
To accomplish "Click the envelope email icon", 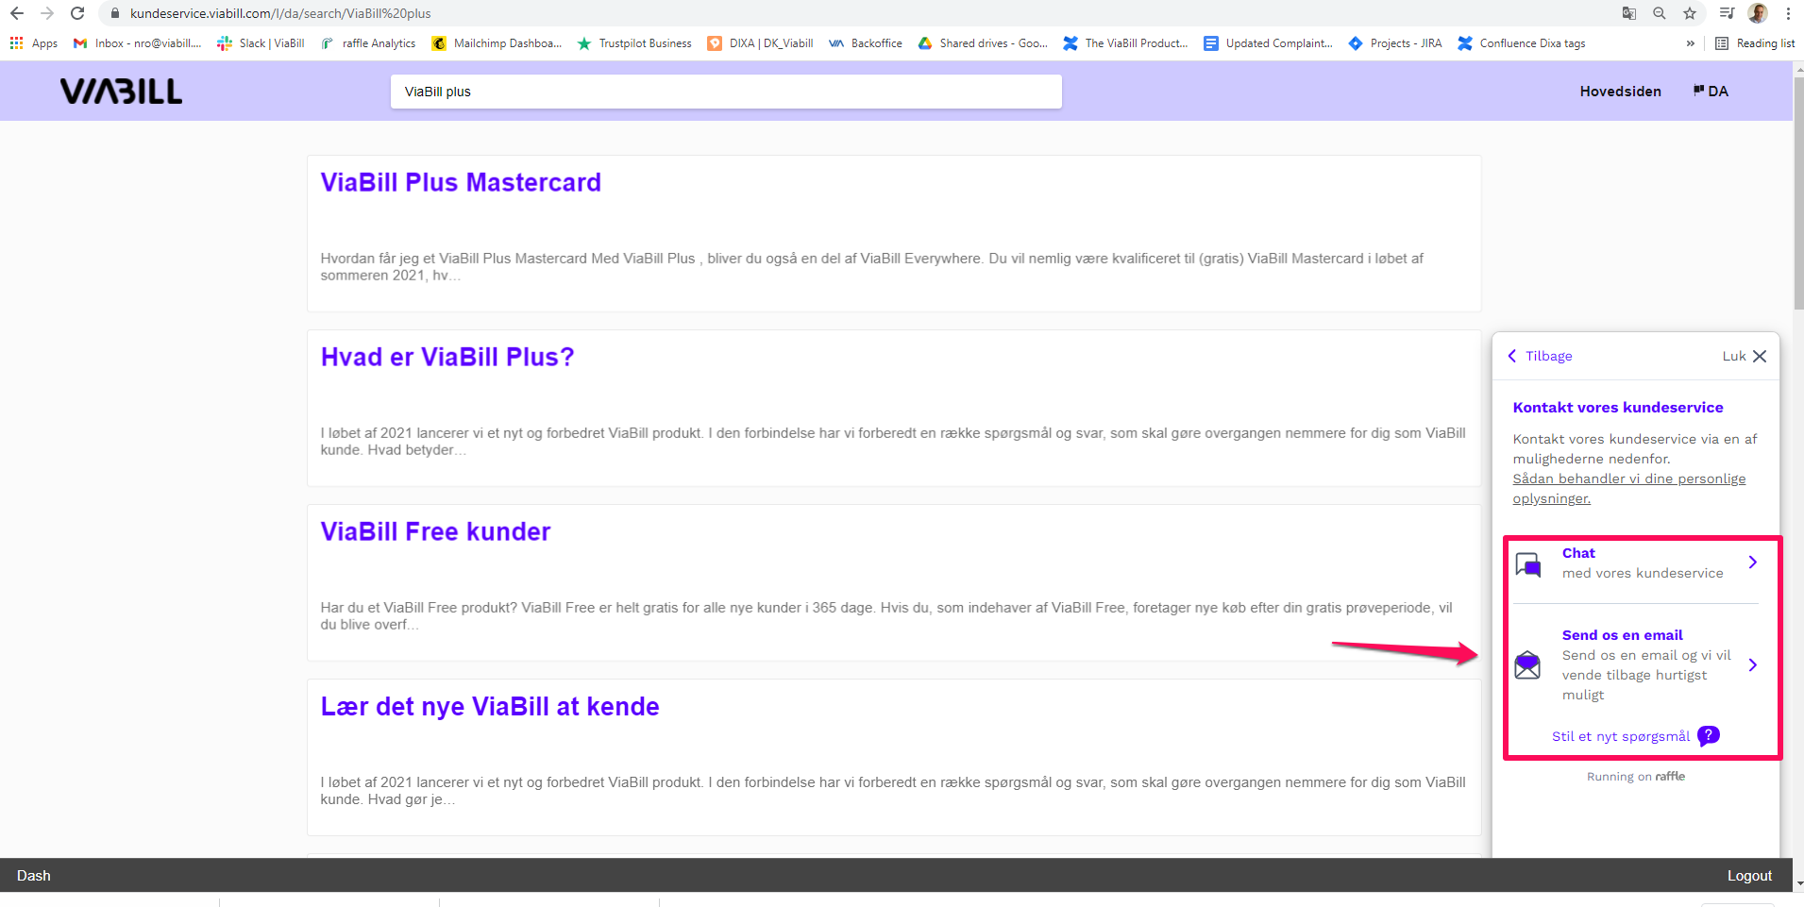I will point(1527,665).
